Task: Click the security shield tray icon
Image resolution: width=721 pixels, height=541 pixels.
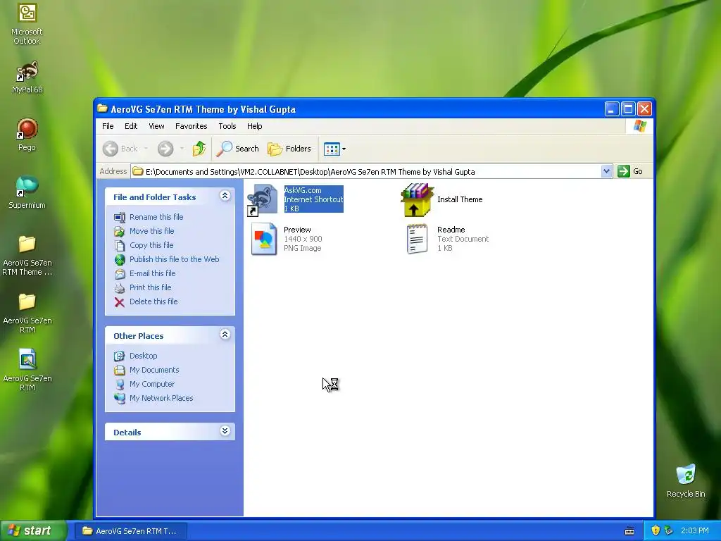Action: point(656,530)
